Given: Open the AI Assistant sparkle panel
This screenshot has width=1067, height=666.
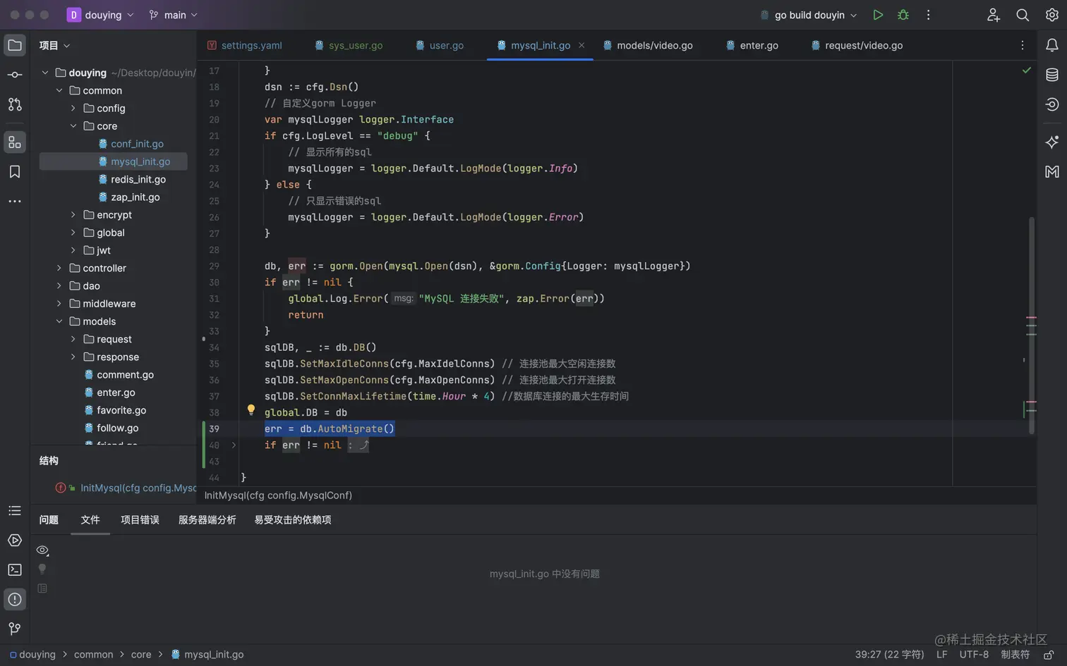Looking at the screenshot, I should point(1052,142).
